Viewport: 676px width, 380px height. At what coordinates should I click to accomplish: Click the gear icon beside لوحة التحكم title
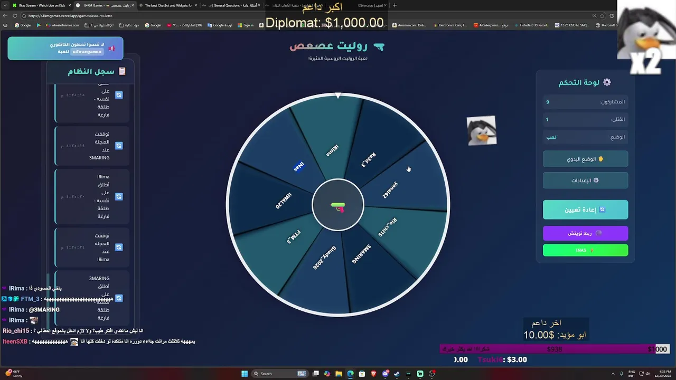click(607, 82)
